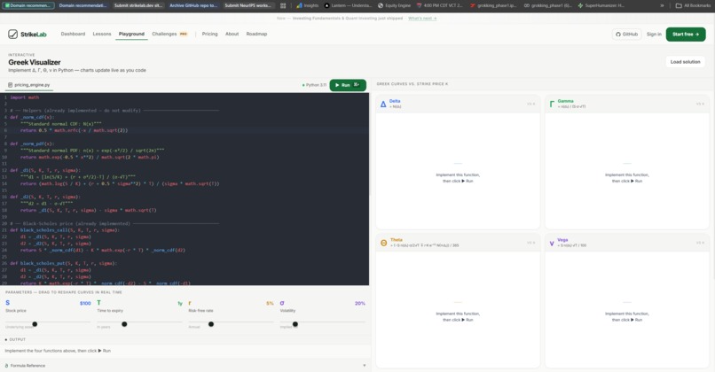
Task: Click the Formula Reference label
Action: (x=27, y=366)
